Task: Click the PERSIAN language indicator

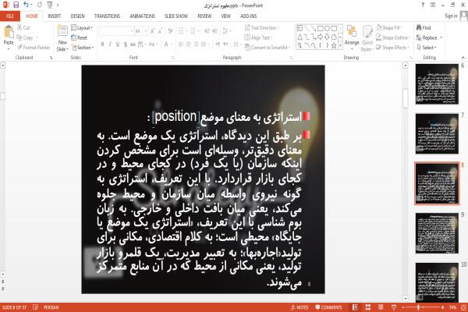Action: (x=51, y=307)
